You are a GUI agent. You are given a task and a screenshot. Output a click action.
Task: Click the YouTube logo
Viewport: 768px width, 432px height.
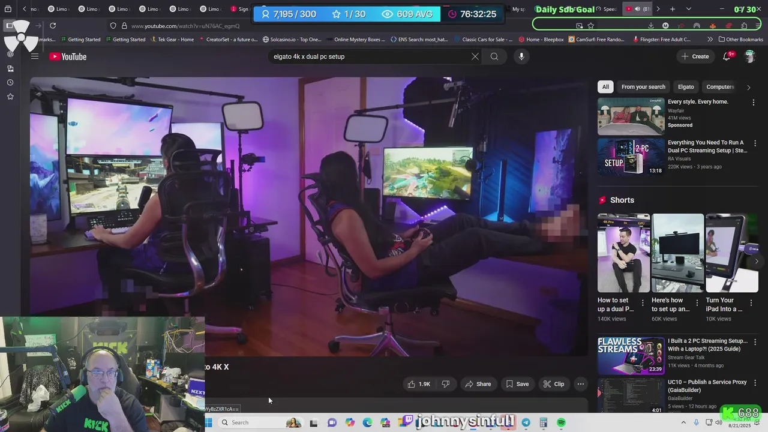(68, 56)
